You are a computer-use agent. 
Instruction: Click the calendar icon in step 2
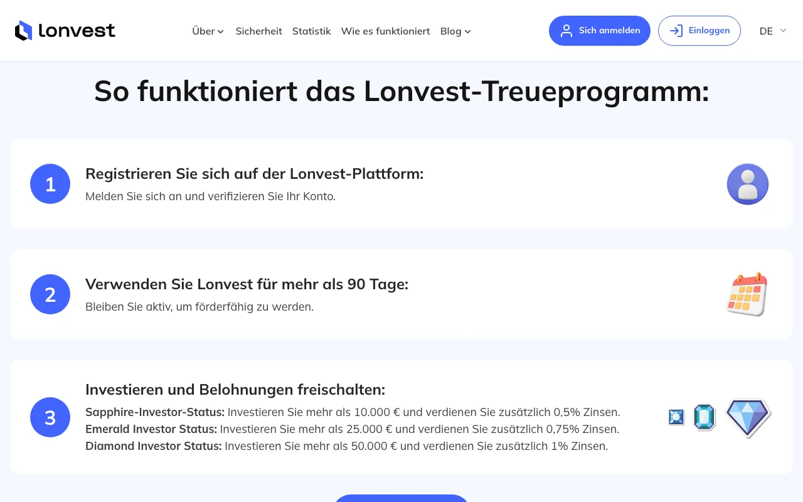click(747, 294)
